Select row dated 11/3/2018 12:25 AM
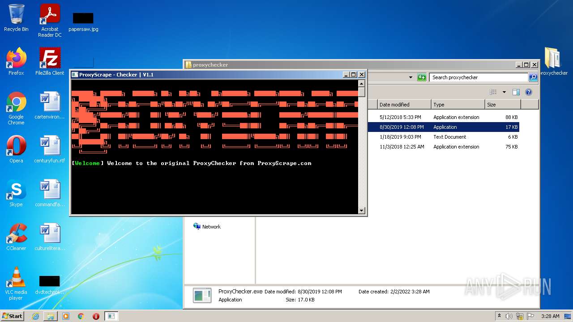The width and height of the screenshot is (573, 322). [443, 147]
